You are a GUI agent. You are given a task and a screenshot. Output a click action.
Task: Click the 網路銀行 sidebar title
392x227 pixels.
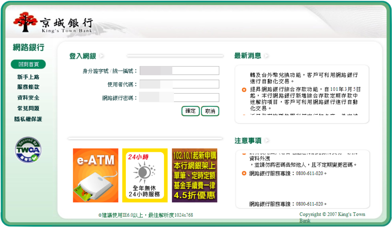click(x=29, y=48)
